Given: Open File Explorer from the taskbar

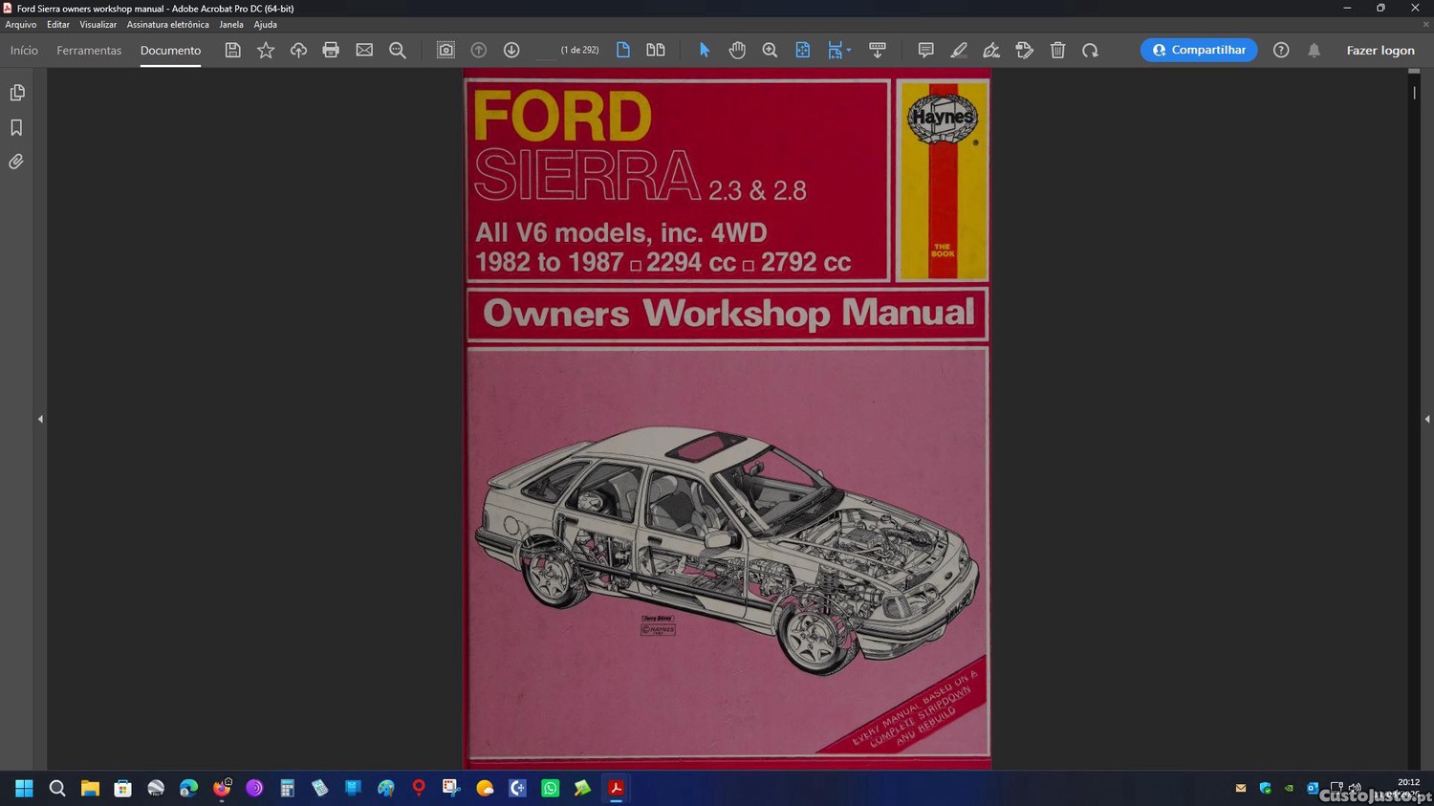Looking at the screenshot, I should click(x=90, y=788).
